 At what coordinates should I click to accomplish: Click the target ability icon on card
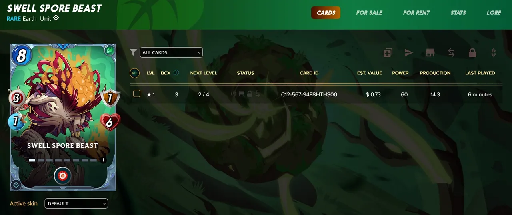(x=63, y=176)
